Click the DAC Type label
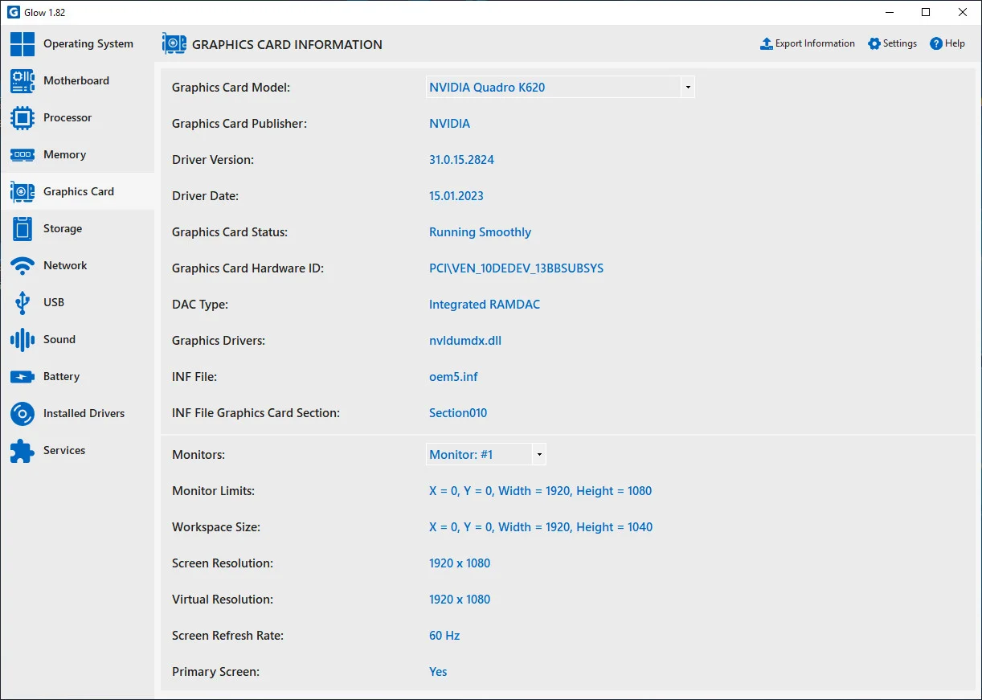The width and height of the screenshot is (982, 700). 200,305
